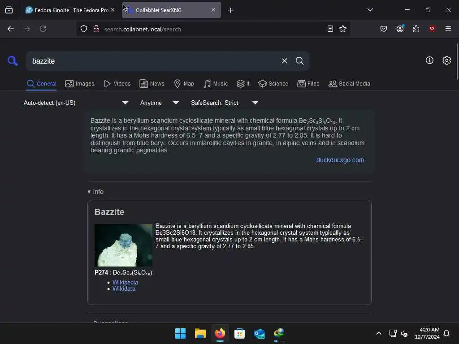The width and height of the screenshot is (459, 344).
Task: Clear the search query text
Action: pos(284,61)
